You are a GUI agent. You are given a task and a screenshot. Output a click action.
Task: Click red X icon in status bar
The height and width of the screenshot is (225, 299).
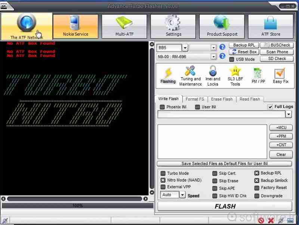271,221
